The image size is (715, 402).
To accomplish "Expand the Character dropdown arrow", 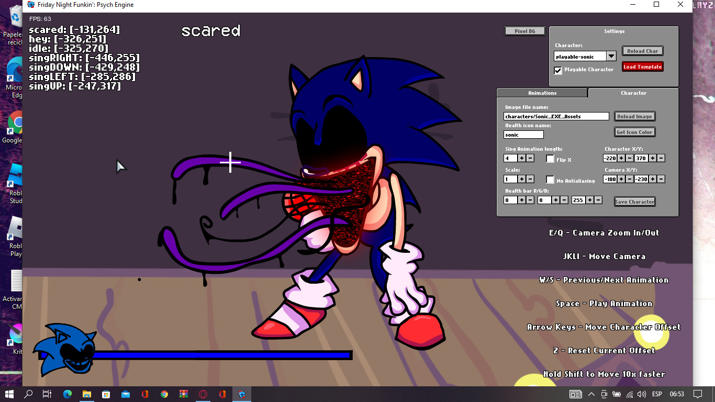I will tap(611, 56).
